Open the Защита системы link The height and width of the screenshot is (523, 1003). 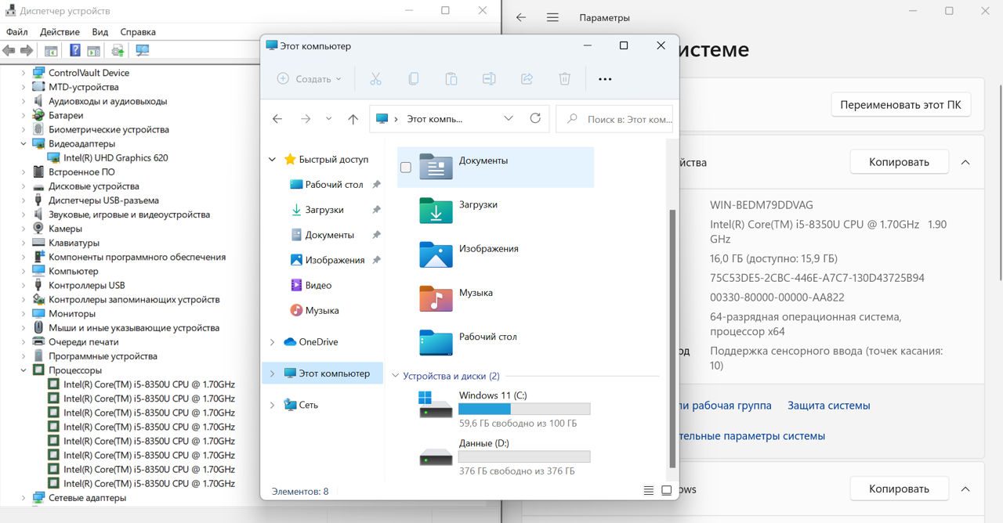point(828,406)
